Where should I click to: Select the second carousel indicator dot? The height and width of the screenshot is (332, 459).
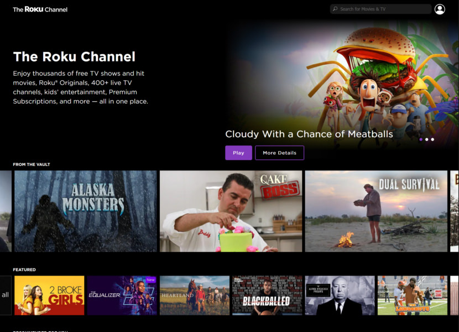pos(426,139)
